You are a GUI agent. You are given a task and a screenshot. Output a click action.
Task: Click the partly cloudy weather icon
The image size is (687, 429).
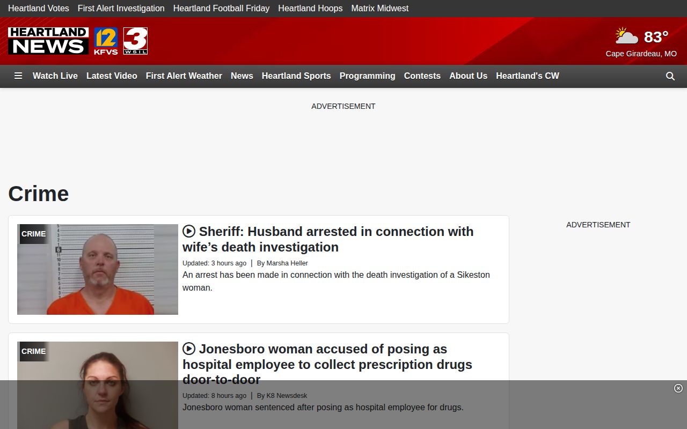point(626,36)
